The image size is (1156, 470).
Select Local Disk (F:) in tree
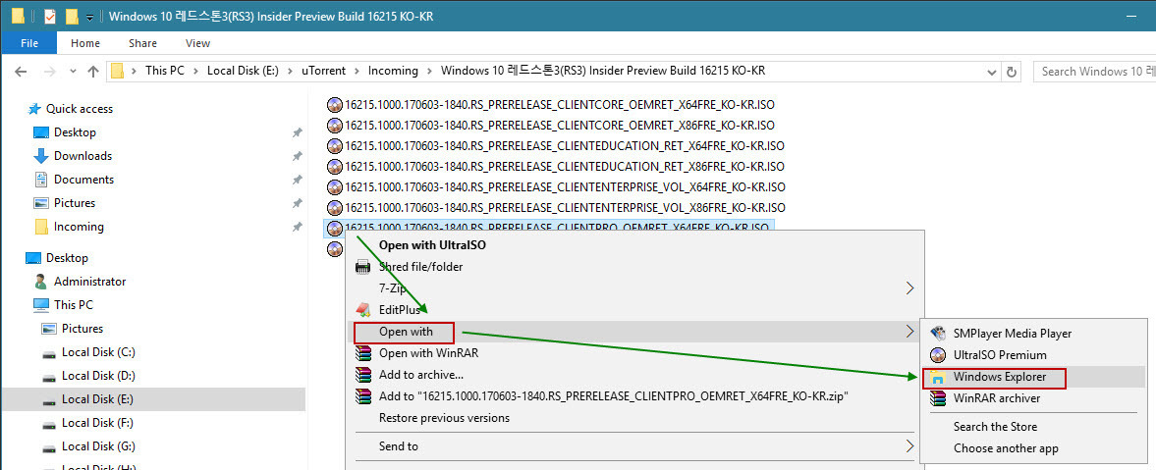(98, 422)
